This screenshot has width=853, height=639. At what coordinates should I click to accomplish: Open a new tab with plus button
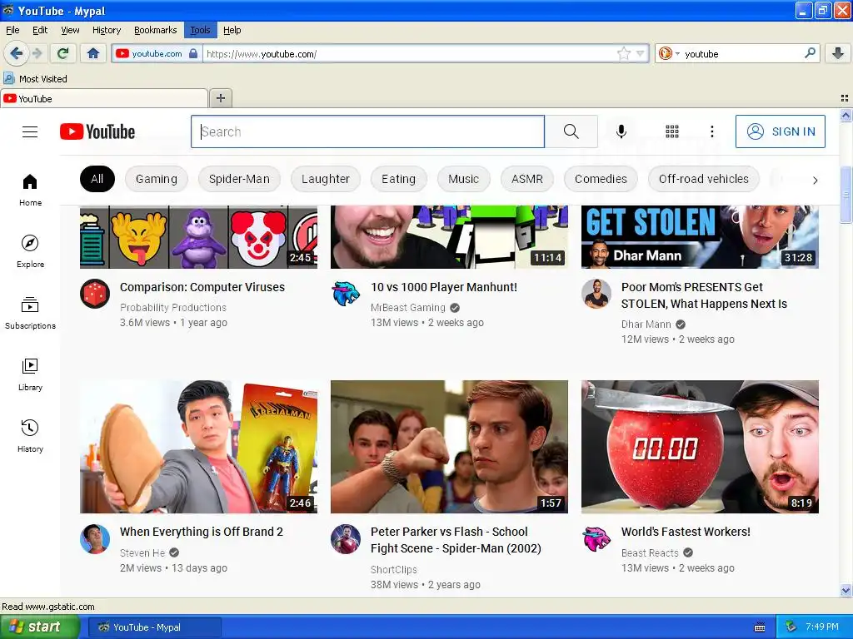[x=220, y=98]
